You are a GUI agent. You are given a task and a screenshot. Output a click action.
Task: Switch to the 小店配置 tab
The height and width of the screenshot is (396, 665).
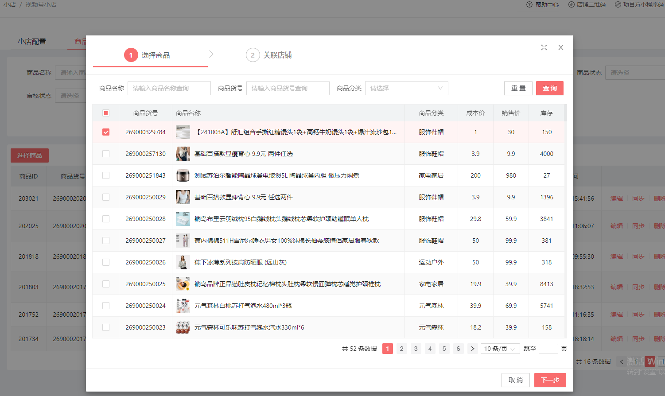(32, 41)
